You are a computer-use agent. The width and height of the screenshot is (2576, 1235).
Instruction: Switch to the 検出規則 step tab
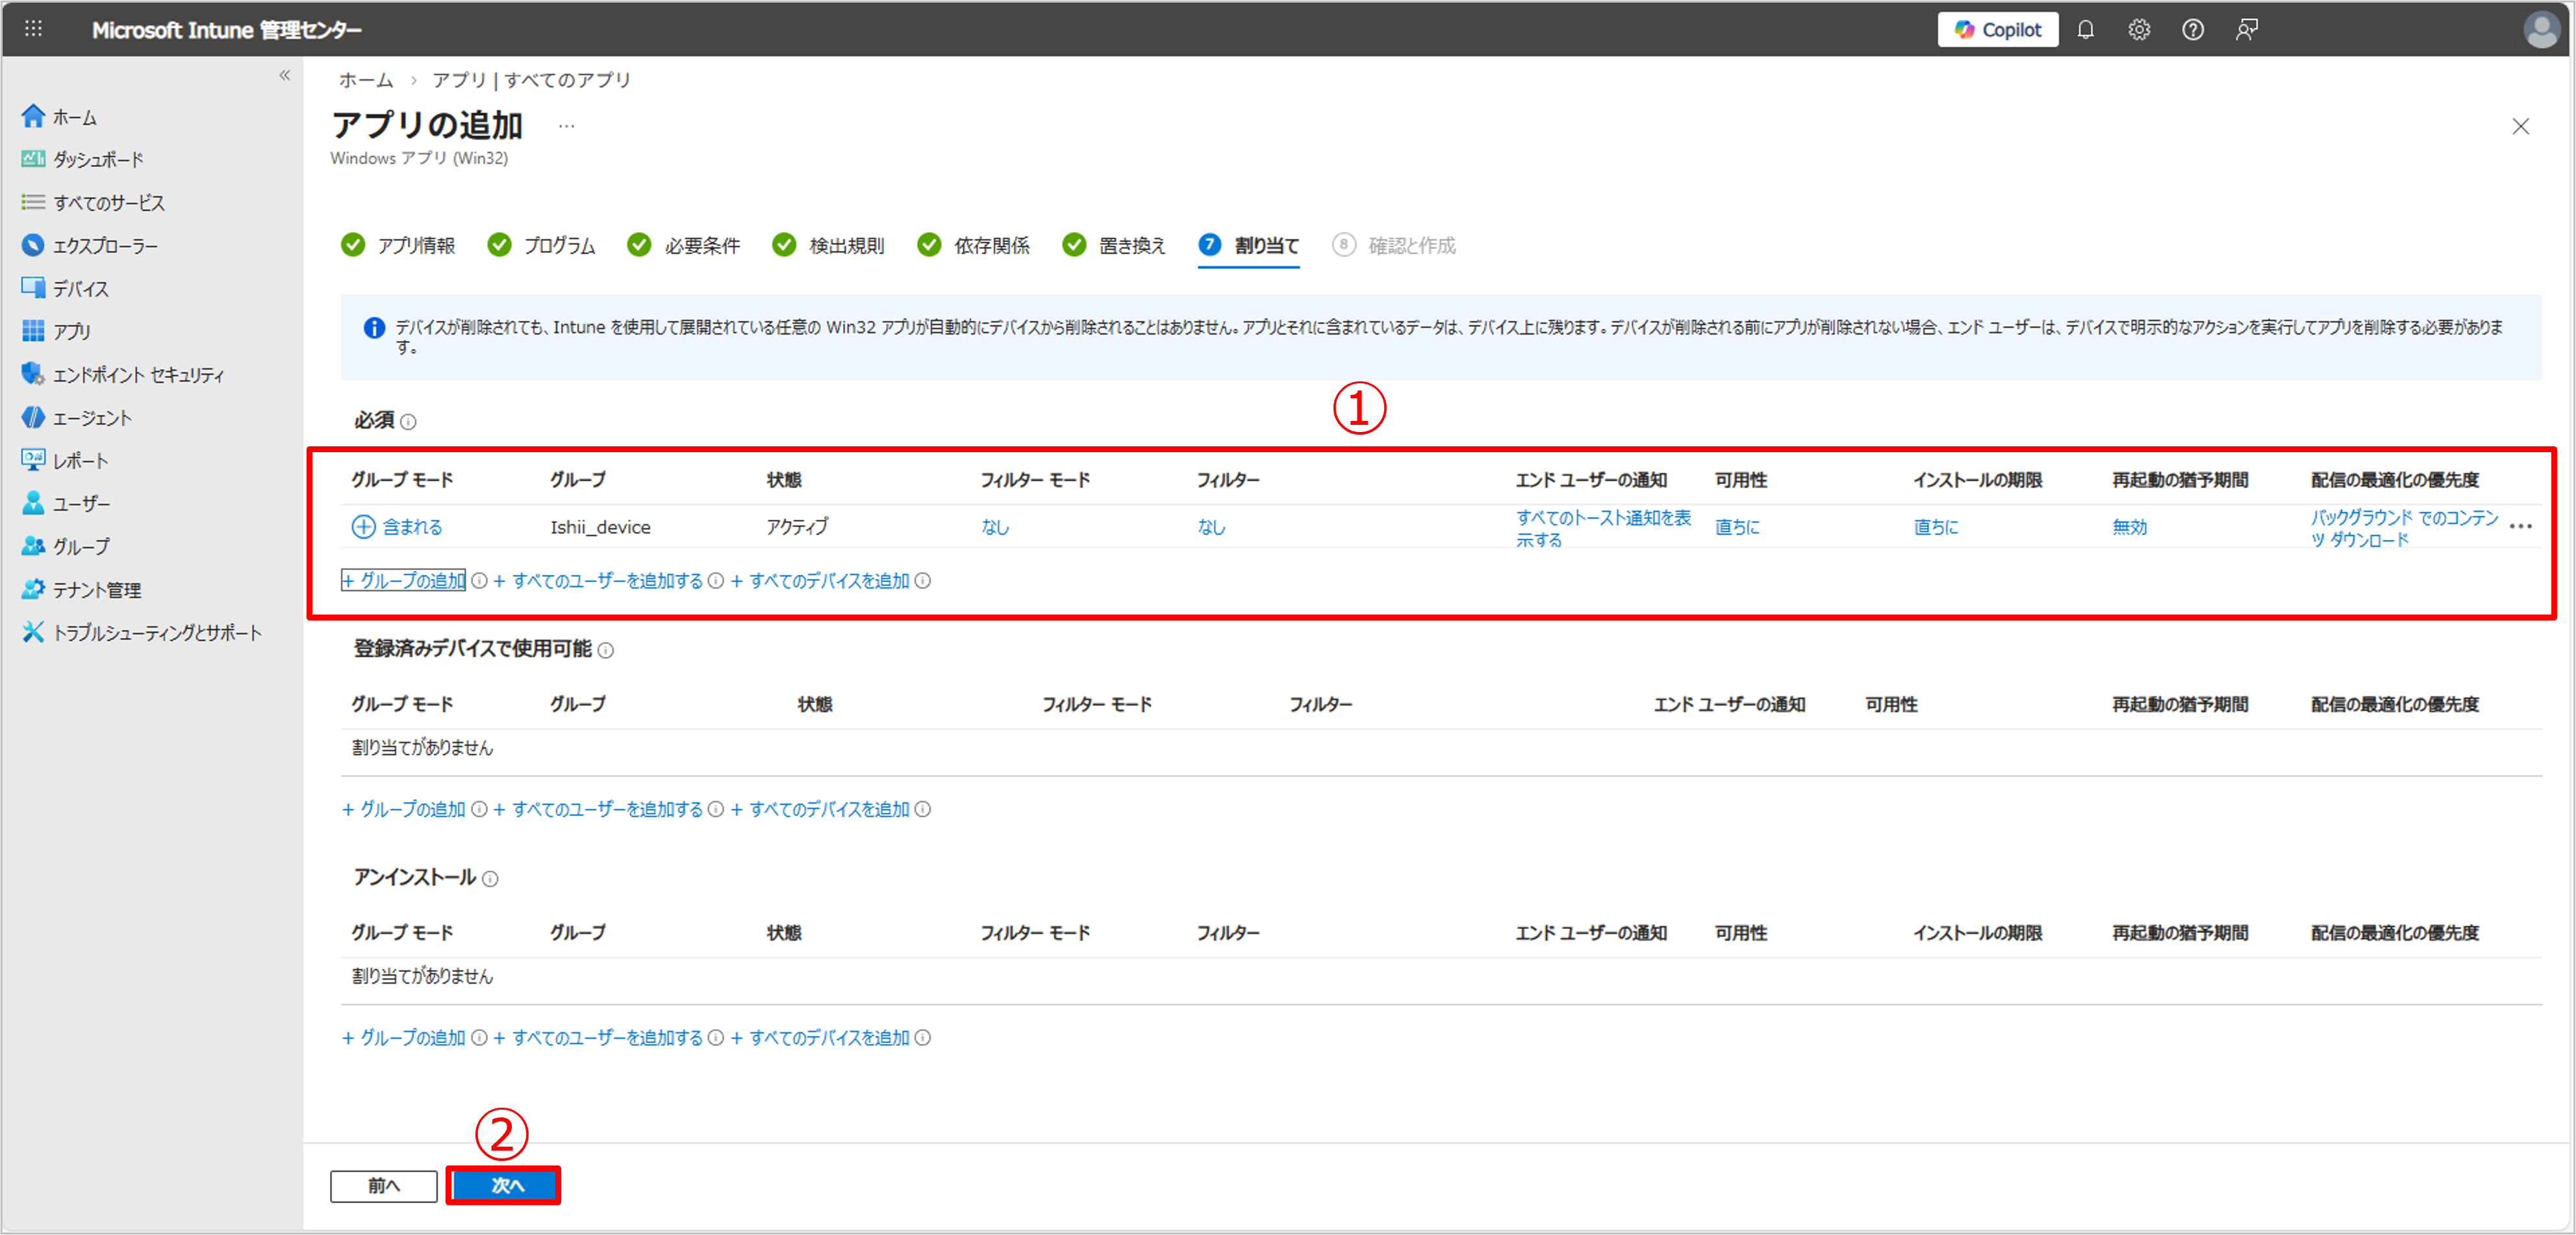pyautogui.click(x=845, y=246)
